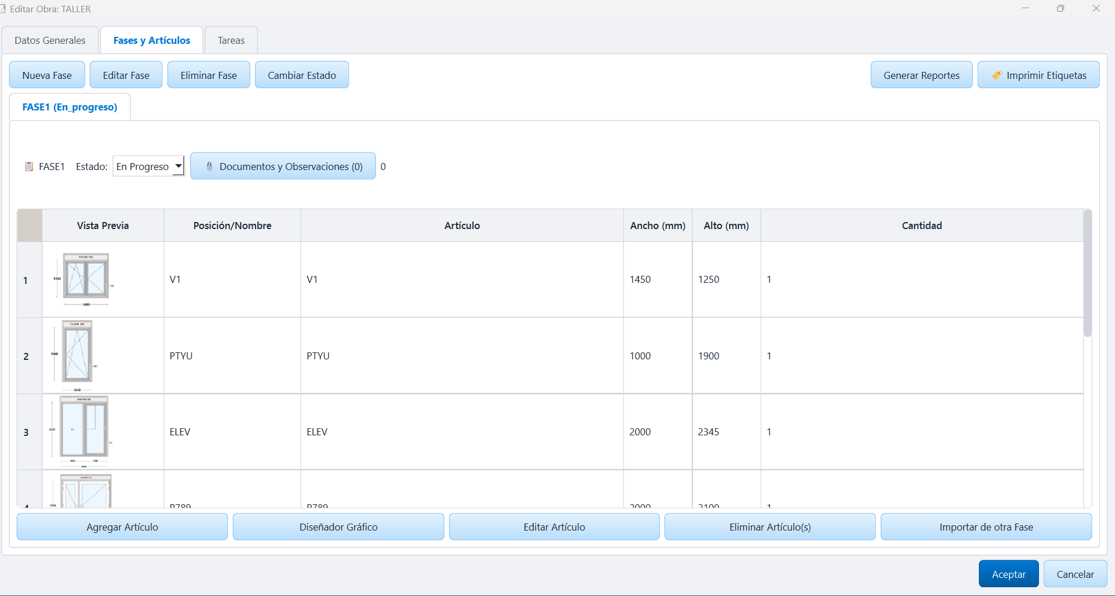
Task: Click the Nueva Fase button
Action: tap(47, 75)
